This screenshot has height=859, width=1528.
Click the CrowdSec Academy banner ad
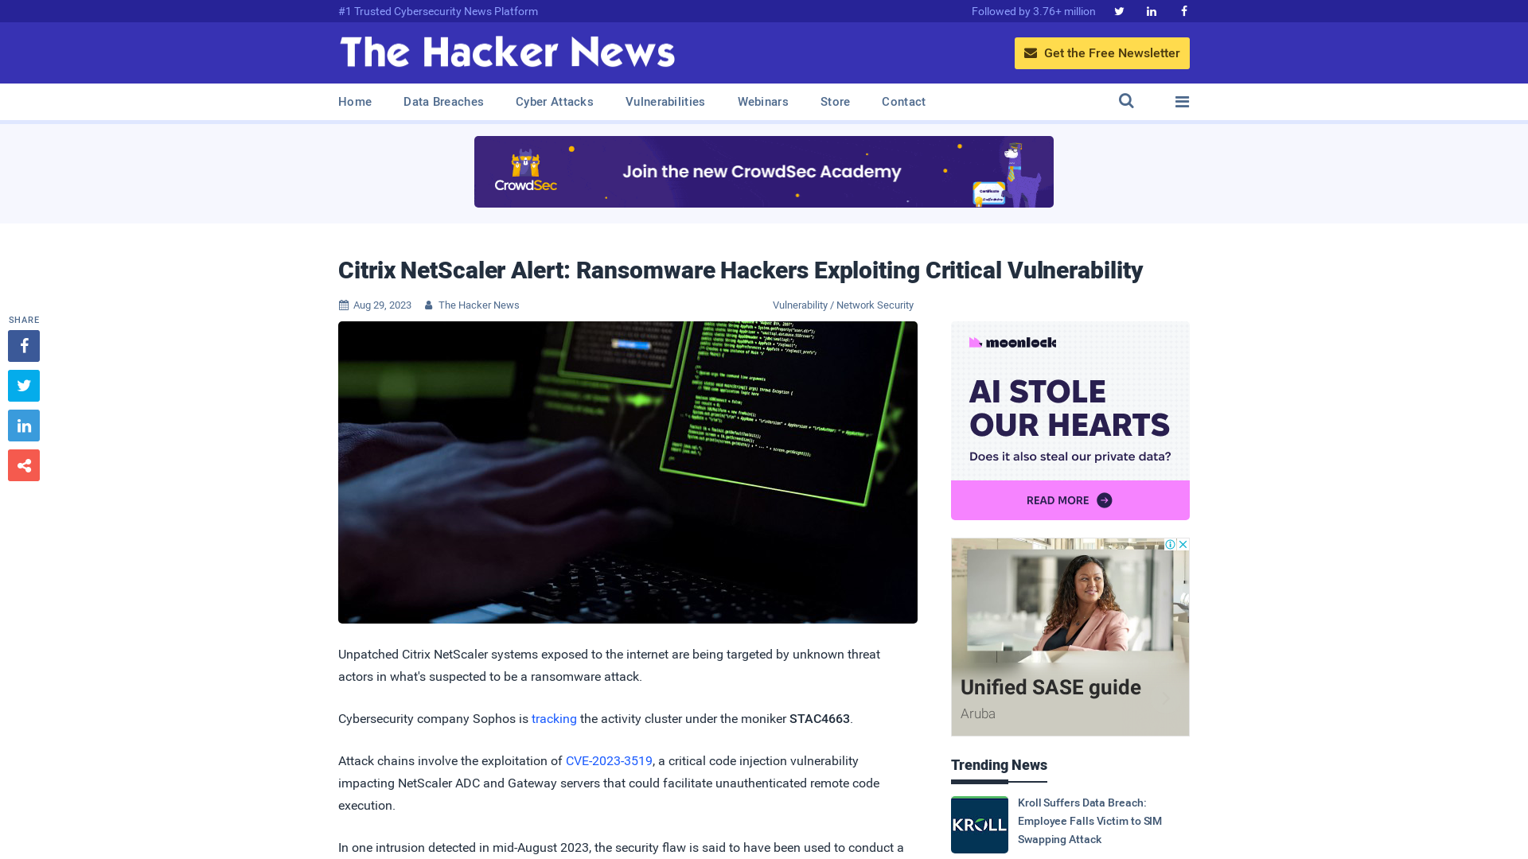click(764, 172)
